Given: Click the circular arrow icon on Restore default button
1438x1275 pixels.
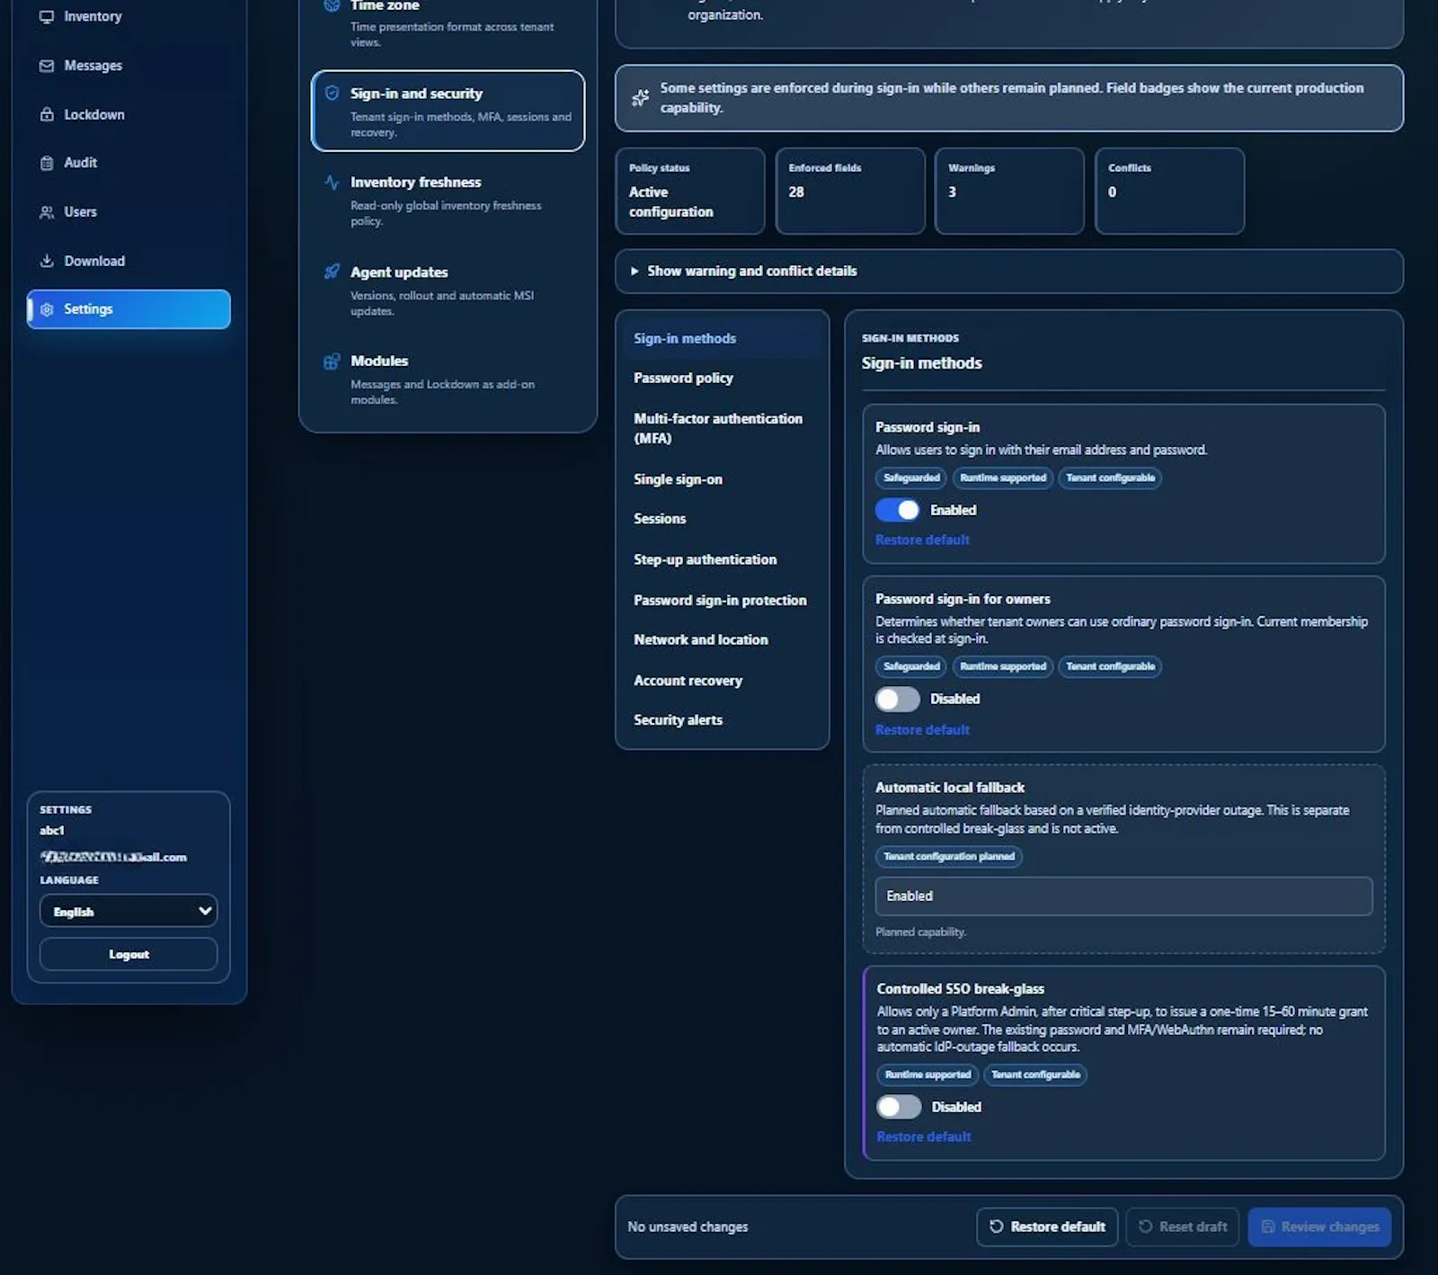Looking at the screenshot, I should (x=996, y=1226).
